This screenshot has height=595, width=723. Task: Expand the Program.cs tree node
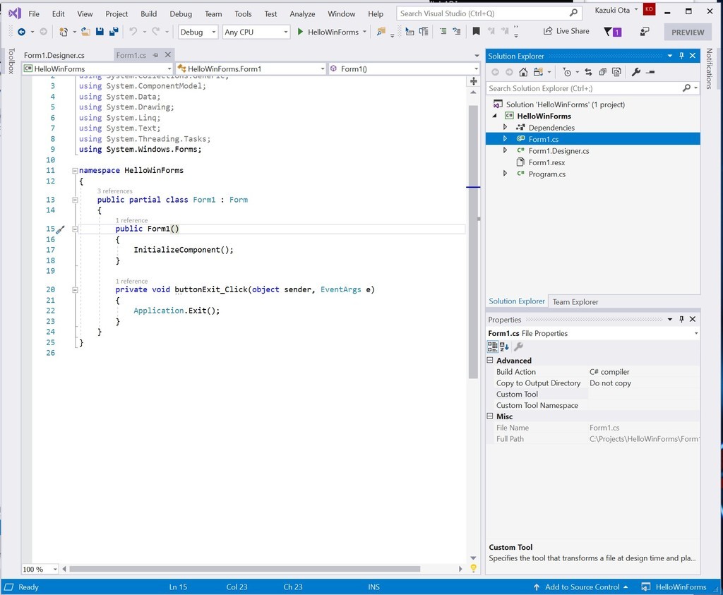pos(505,174)
